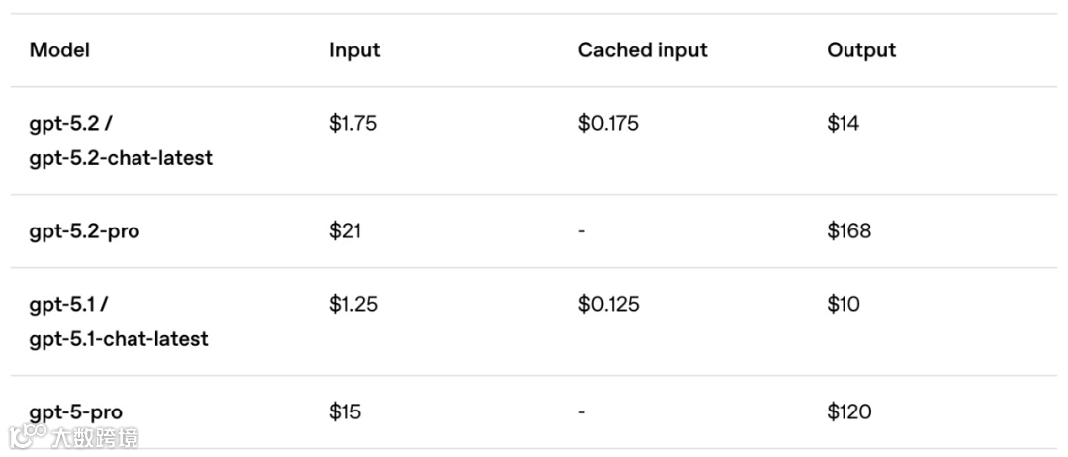Click the $15 input price
Screen dimensions: 1068x457
click(345, 411)
